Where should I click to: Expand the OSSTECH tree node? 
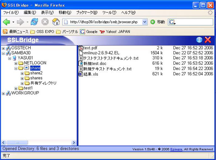[3, 48]
